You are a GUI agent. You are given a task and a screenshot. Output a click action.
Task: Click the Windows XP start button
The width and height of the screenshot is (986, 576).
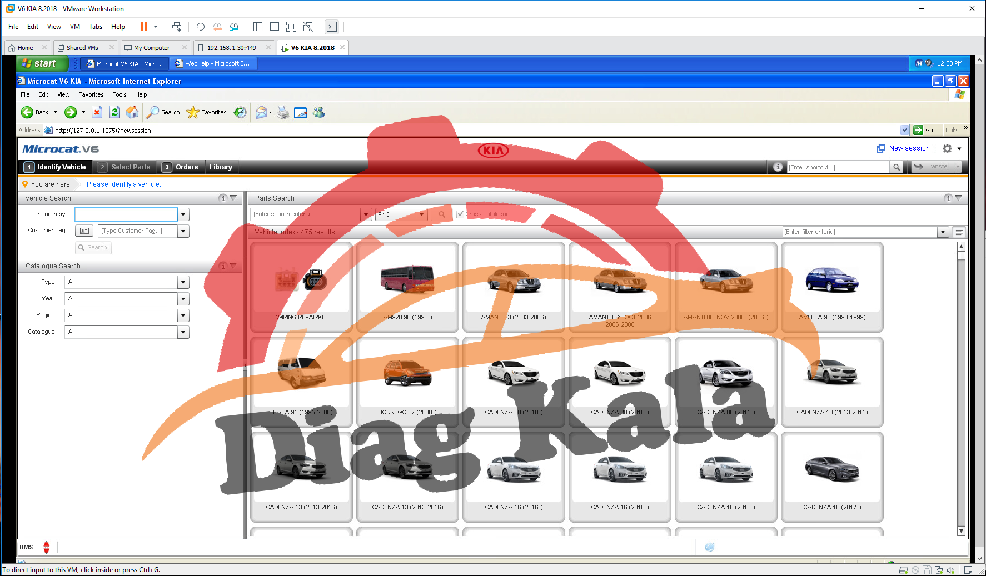[x=42, y=63]
